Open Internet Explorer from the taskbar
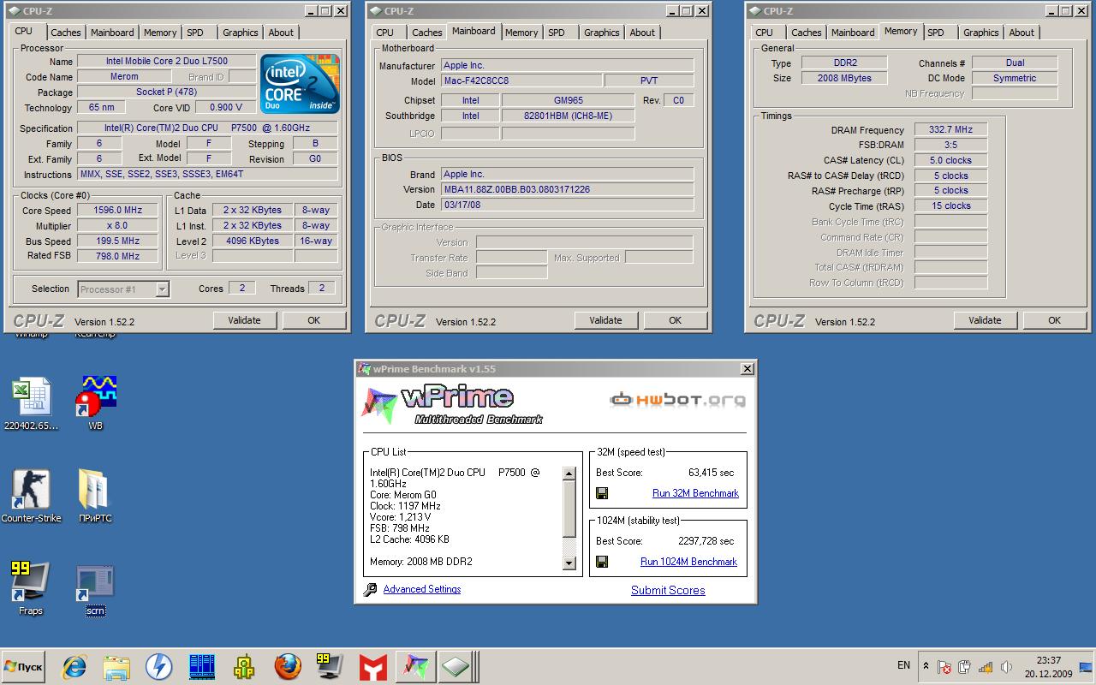The width and height of the screenshot is (1096, 685). coord(74,667)
